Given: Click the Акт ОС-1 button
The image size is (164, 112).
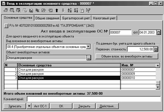Looking at the screenshot, I should 40,106.
